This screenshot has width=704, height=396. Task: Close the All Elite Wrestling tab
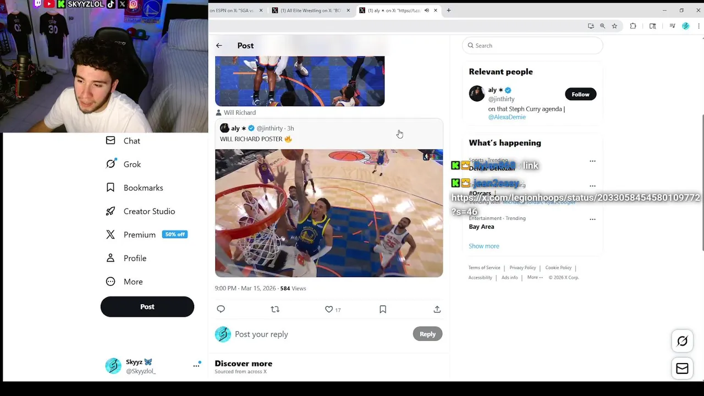pos(348,10)
